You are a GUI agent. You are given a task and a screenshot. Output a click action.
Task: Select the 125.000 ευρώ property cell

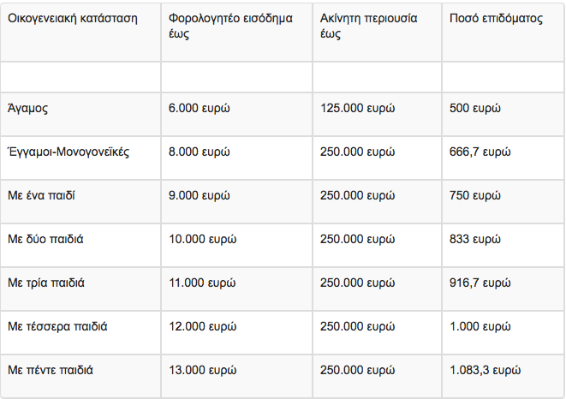377,114
